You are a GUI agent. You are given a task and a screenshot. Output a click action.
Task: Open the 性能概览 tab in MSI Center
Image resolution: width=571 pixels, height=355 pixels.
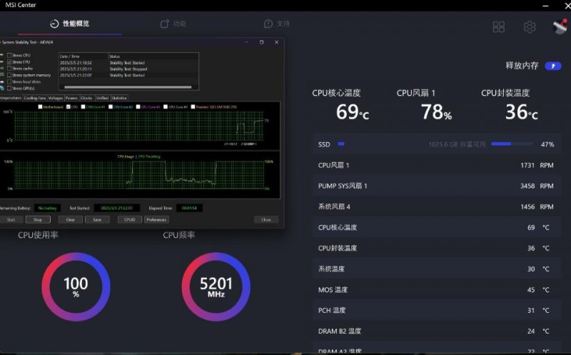coord(69,24)
